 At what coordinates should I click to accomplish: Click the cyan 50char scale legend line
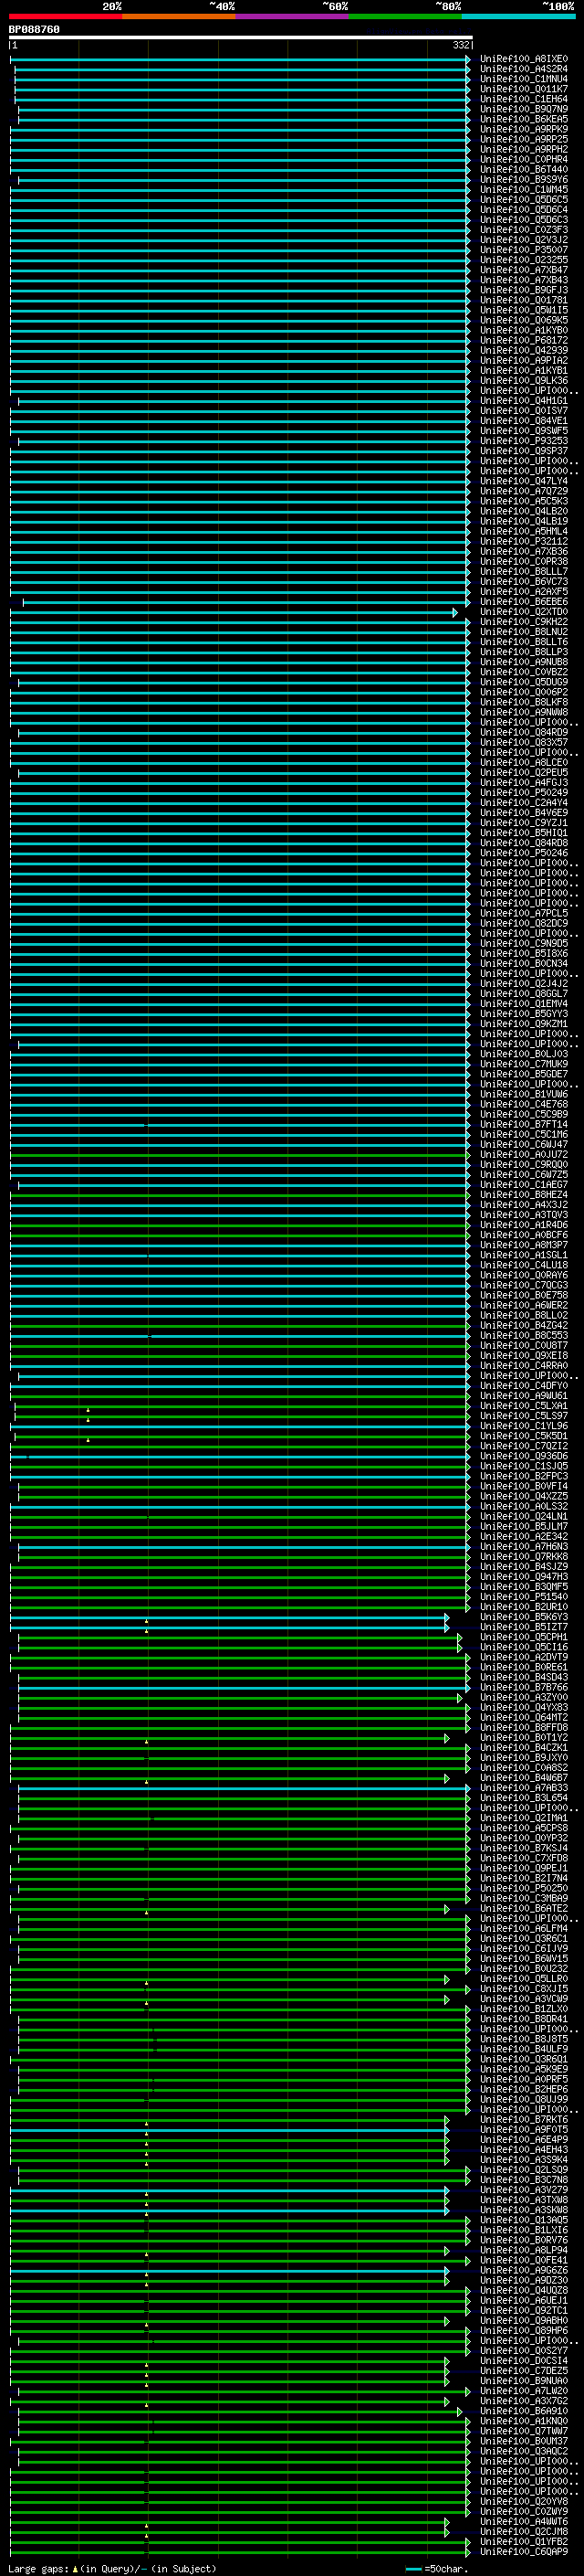tap(413, 2568)
